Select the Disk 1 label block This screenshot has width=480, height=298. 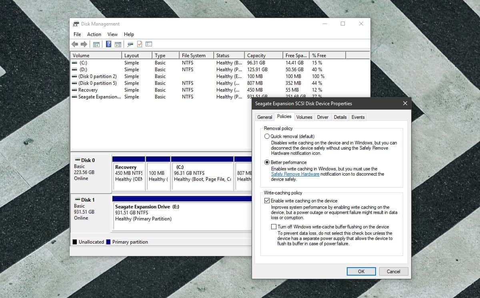[90, 214]
